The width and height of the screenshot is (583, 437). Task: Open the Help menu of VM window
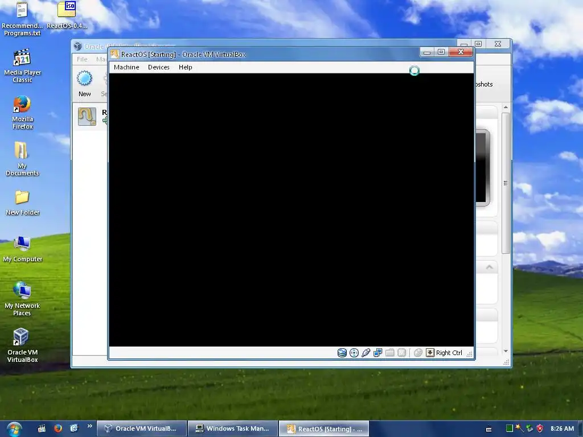(185, 67)
